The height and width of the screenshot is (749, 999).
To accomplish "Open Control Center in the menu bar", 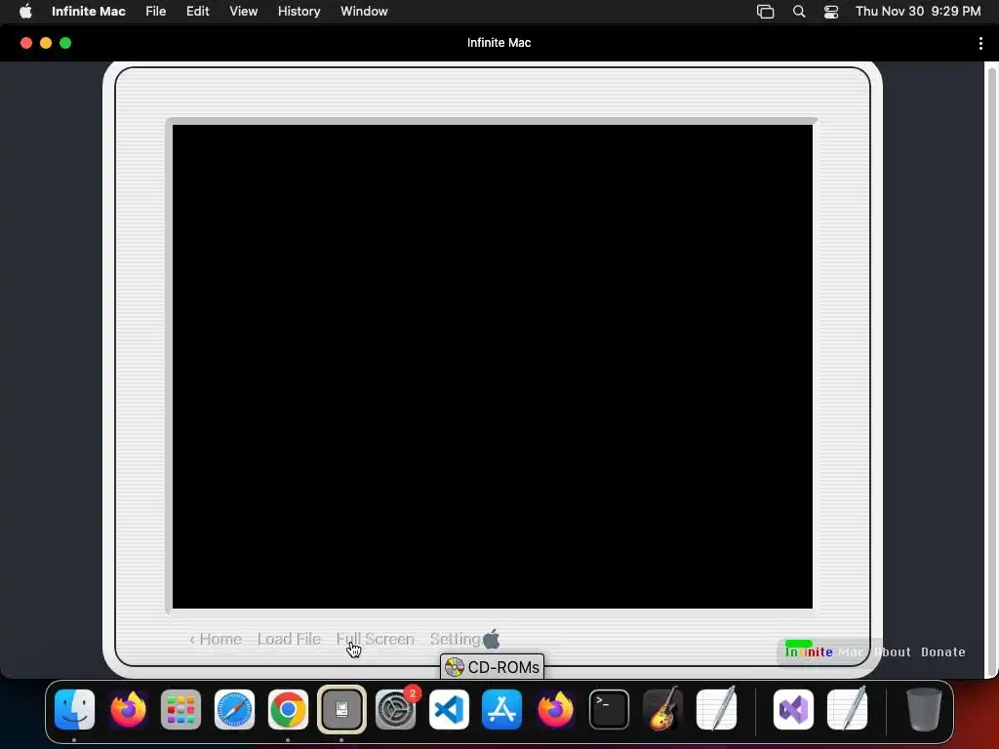I will coord(831,12).
